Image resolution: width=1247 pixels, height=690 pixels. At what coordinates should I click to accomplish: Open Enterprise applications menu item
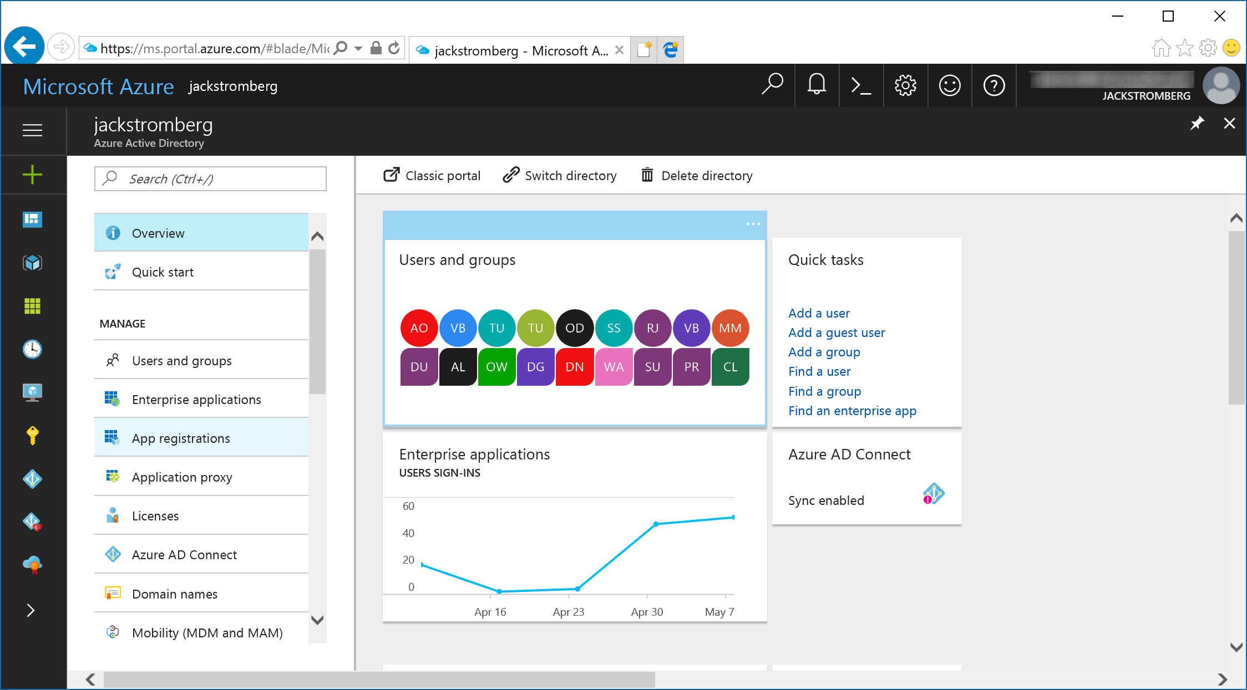tap(196, 400)
